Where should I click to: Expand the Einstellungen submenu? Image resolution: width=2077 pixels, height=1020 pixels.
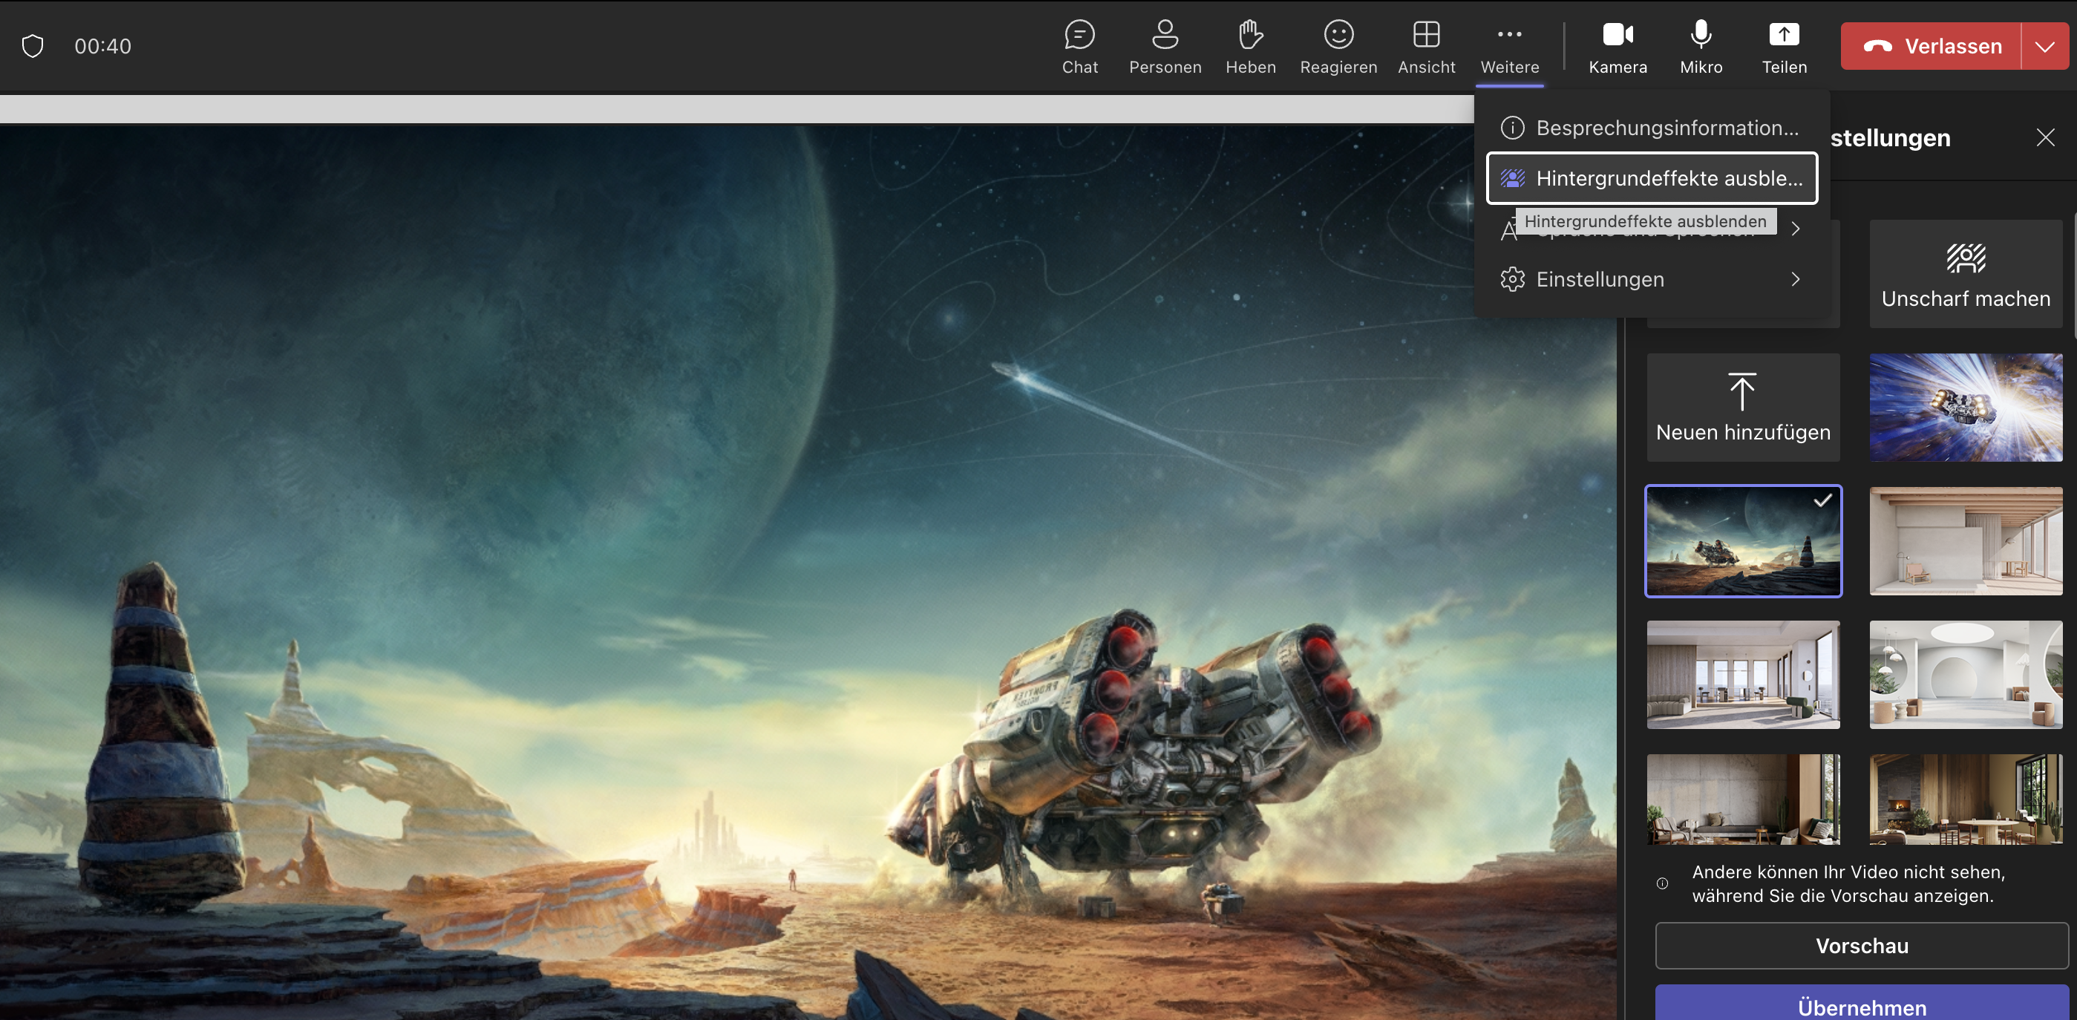1650,279
